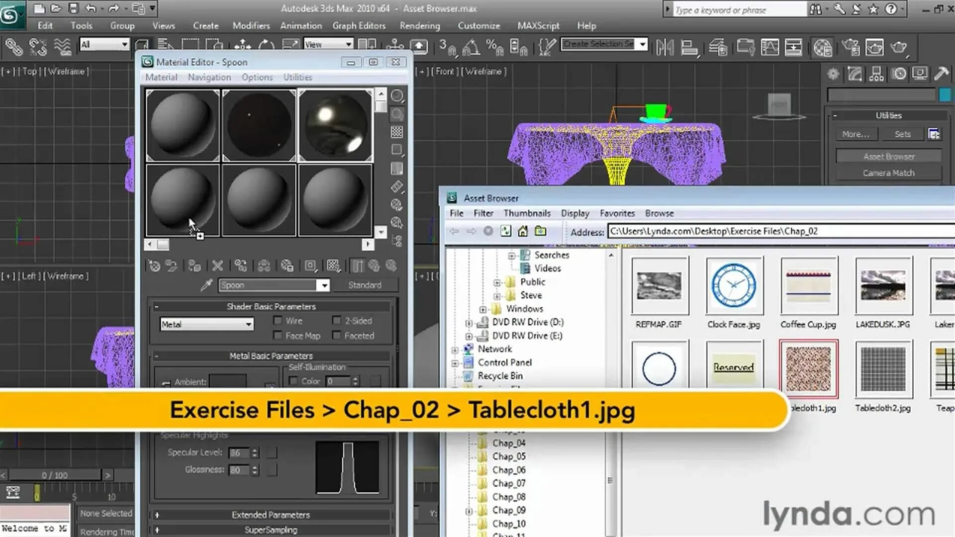The width and height of the screenshot is (955, 537).
Task: Open Curve Editor from main toolbar
Action: coord(769,47)
